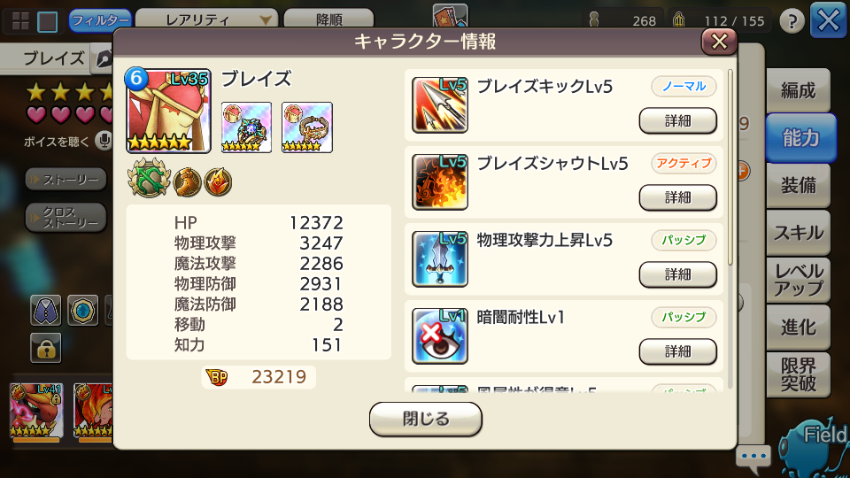Screen dimensions: 850x478
Task: Select the 物理攻撃力上昇 sword skill icon
Action: pyautogui.click(x=440, y=259)
